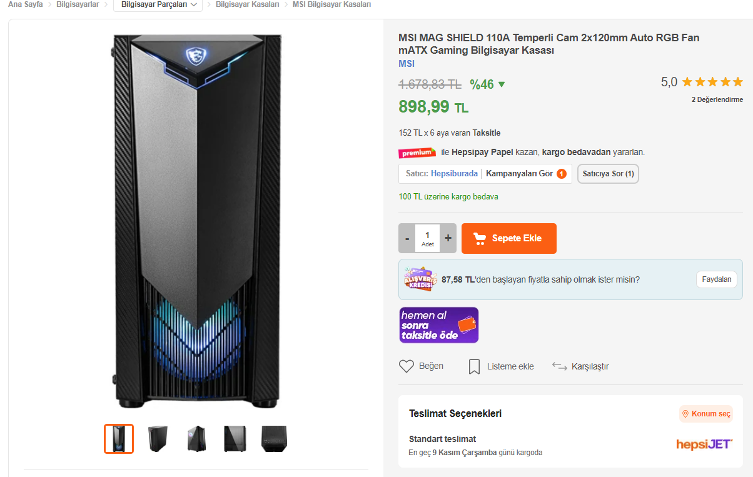This screenshot has height=477, width=753.
Task: Open the Satıcıya Sor button
Action: pyautogui.click(x=608, y=174)
